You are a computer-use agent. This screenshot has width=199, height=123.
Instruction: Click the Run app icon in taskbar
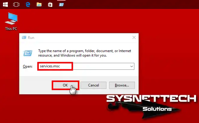[x=61, y=4]
